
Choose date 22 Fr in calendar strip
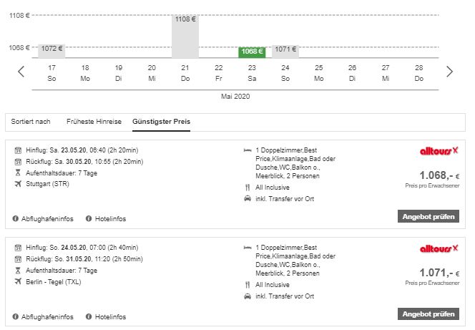click(x=218, y=72)
